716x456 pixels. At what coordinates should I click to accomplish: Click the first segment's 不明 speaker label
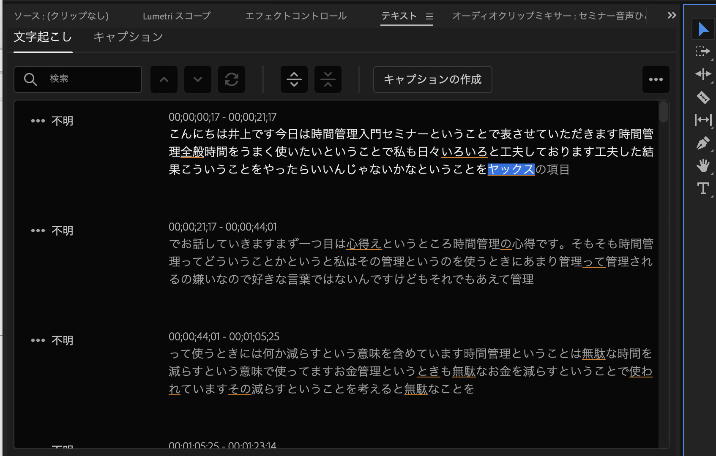[63, 121]
